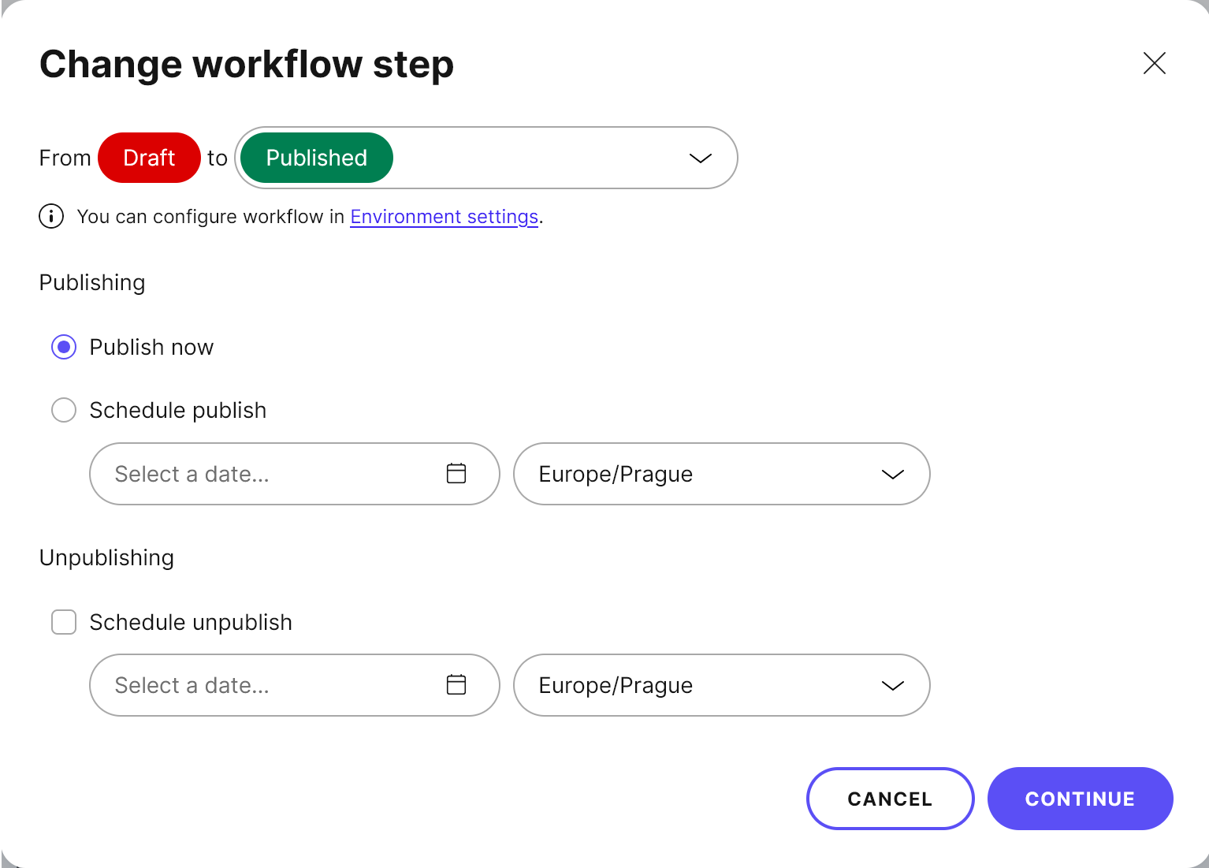Screen dimensions: 1209x868
Task: Close the Change workflow step dialog
Action: tap(1154, 64)
